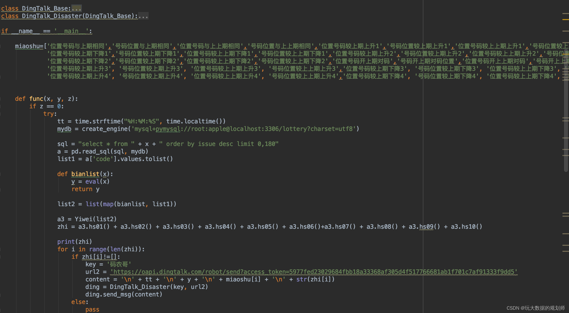Viewport: 569px width, 313px height.
Task: Click the 'pass' statement
Action: (92, 309)
